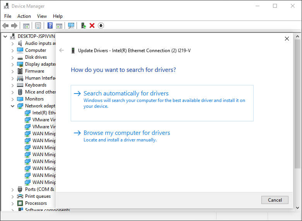Select the Network adapters label

40,106
